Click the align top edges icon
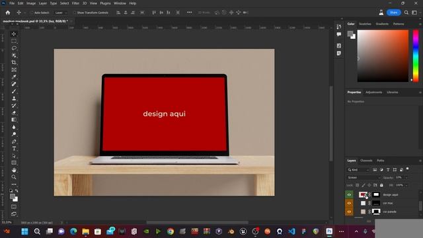 click(x=154, y=13)
